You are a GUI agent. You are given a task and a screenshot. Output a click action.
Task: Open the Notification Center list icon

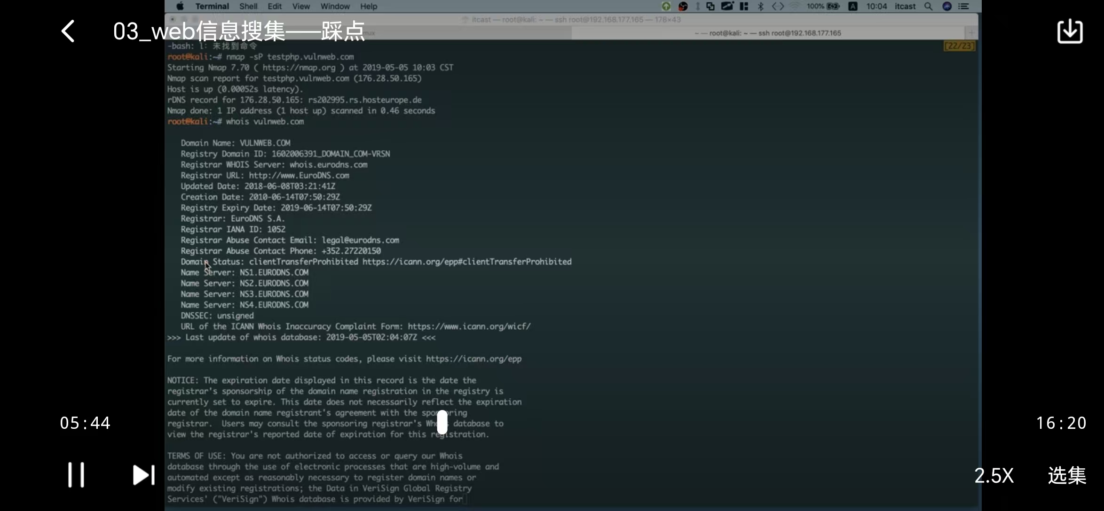(x=963, y=6)
